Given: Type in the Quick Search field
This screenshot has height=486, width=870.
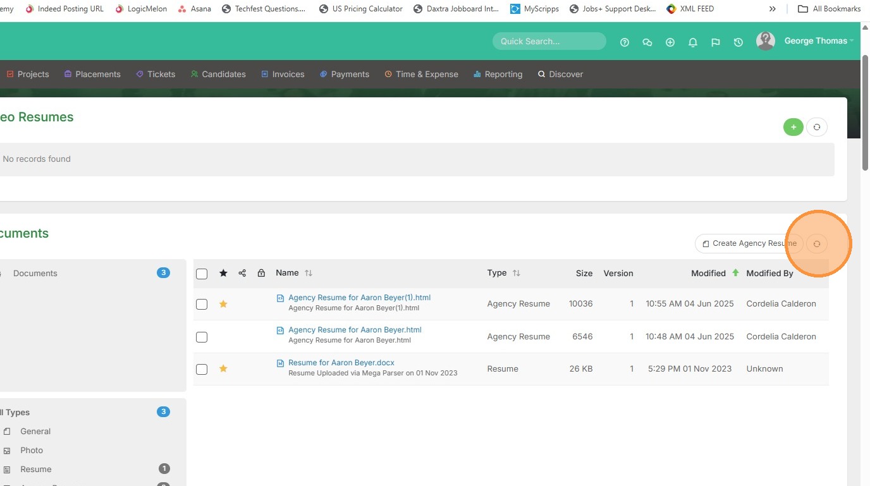Looking at the screenshot, I should [548, 41].
